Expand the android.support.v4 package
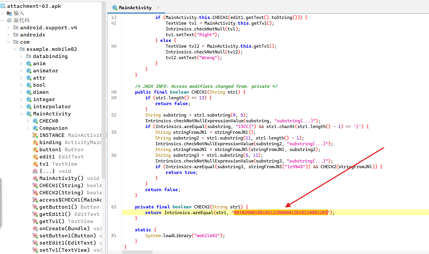The image size is (429, 254). (8, 28)
